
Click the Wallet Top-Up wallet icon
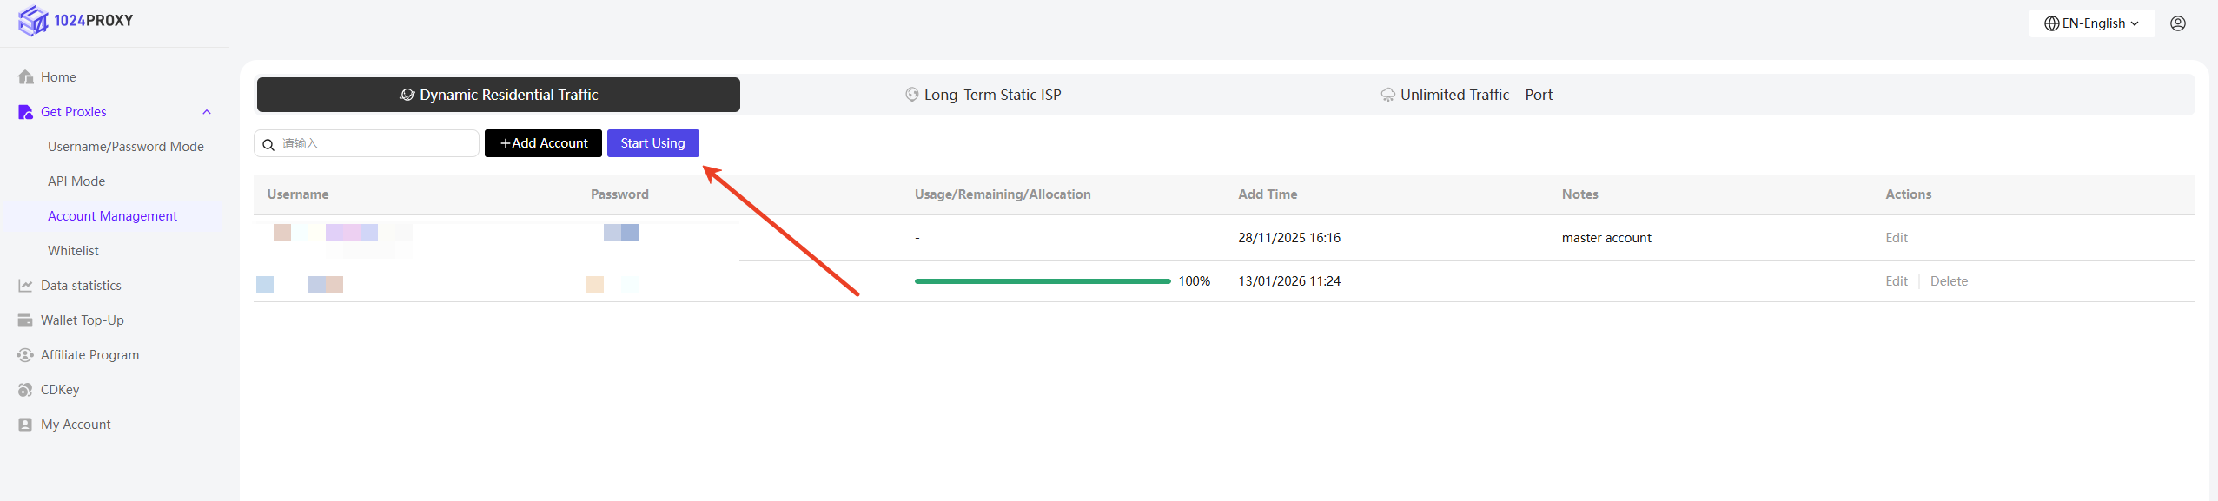pyautogui.click(x=25, y=320)
